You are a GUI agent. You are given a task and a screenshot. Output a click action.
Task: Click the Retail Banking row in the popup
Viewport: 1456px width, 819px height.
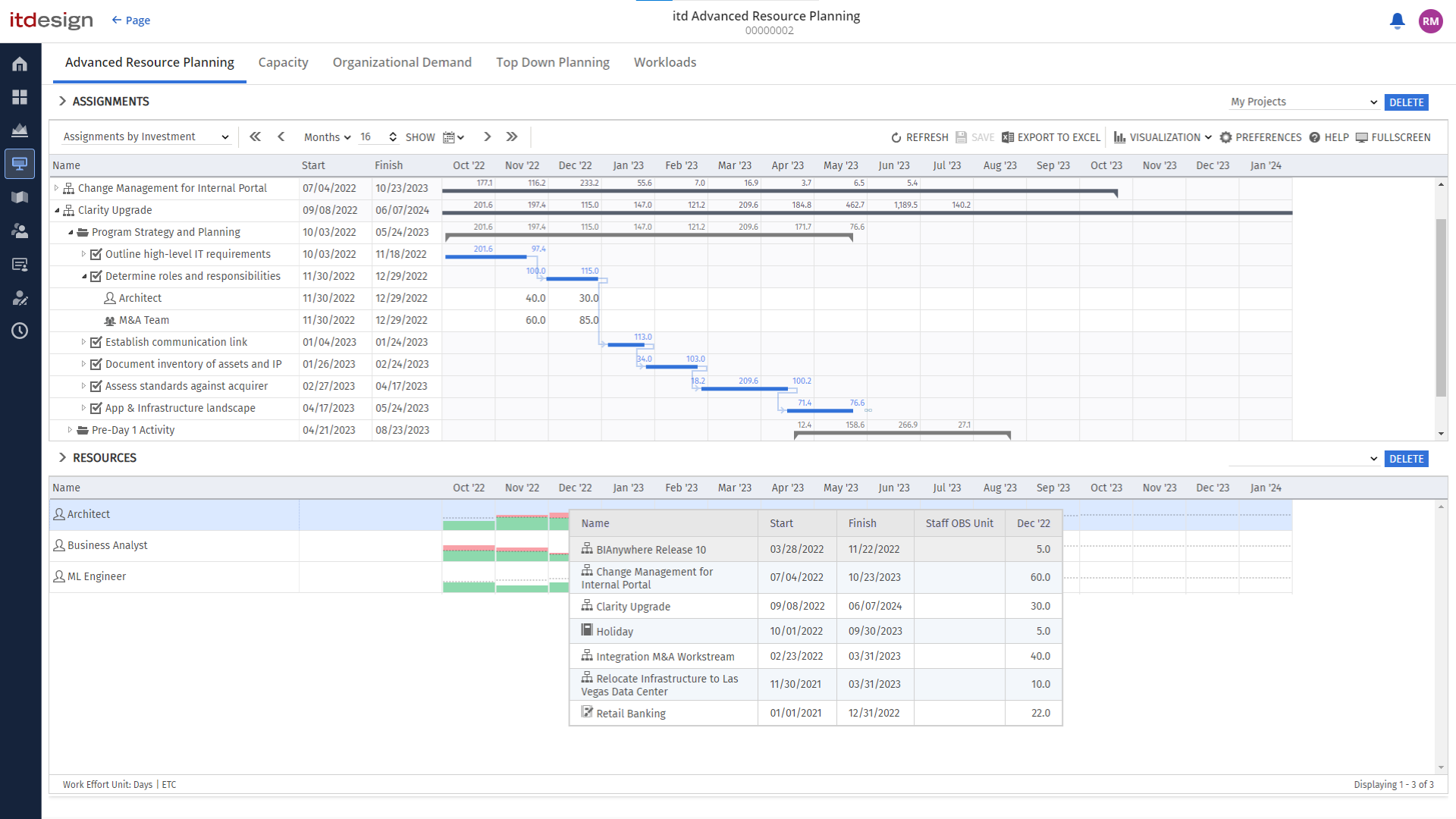(815, 713)
